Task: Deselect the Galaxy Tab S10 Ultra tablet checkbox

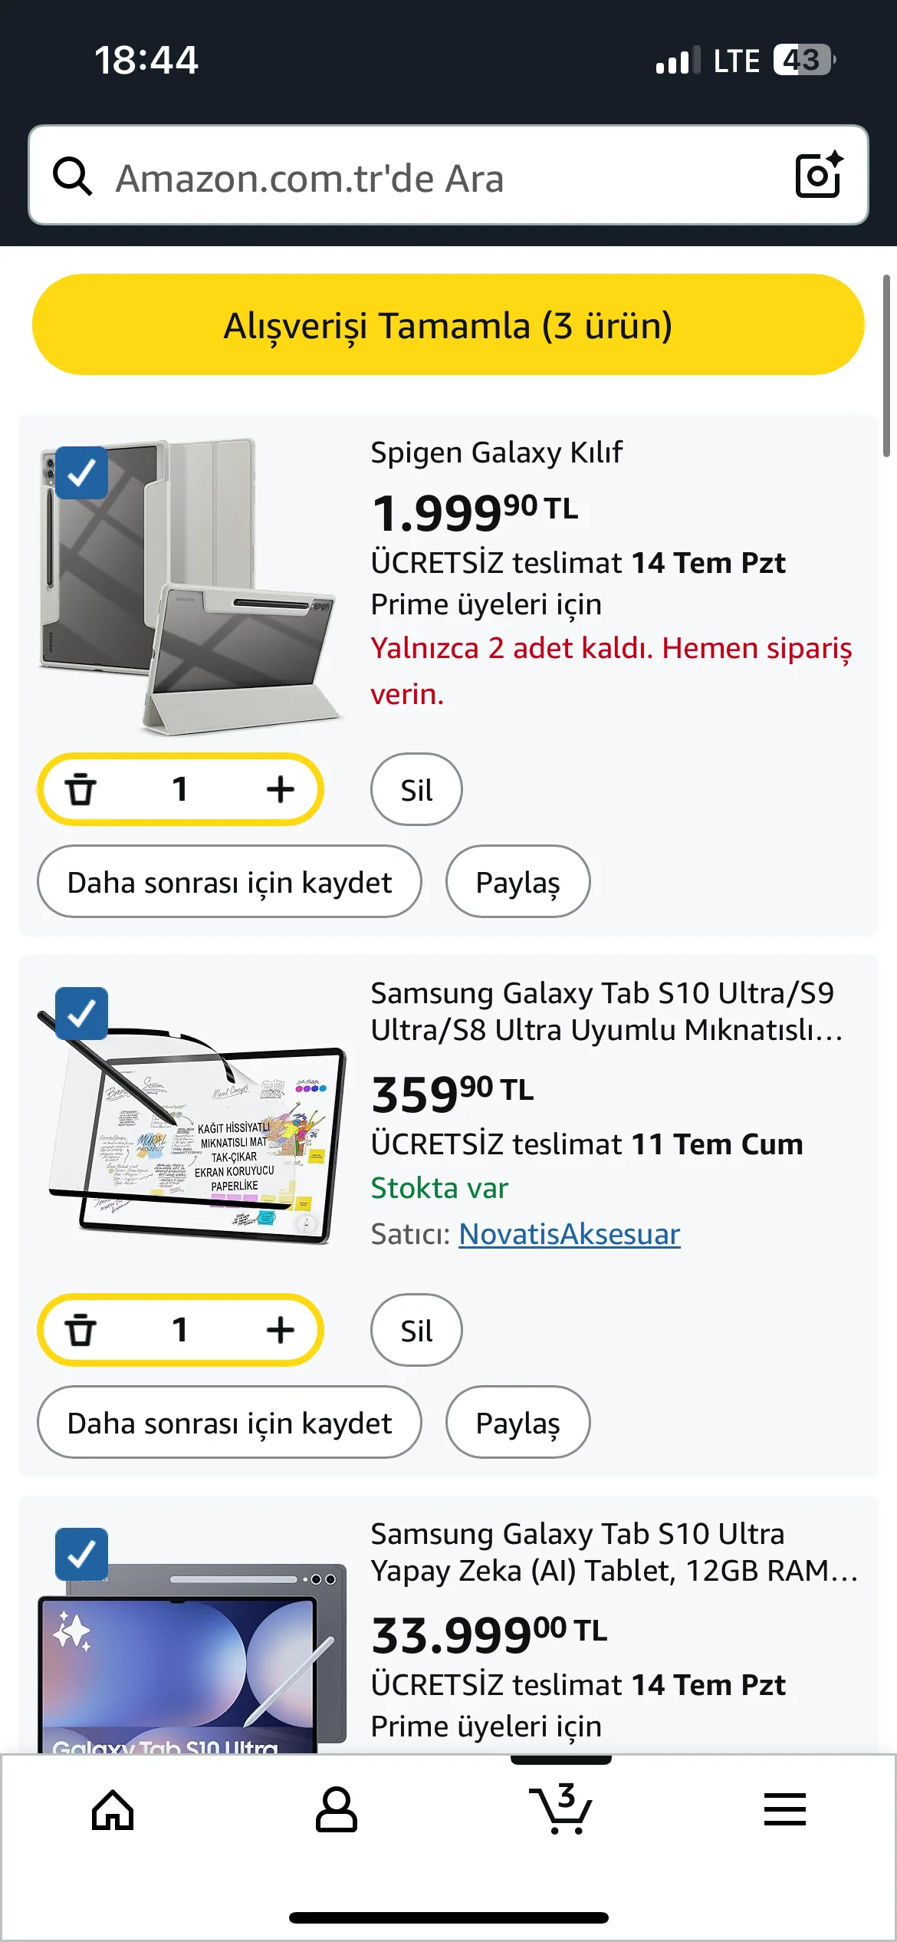Action: coord(82,1554)
